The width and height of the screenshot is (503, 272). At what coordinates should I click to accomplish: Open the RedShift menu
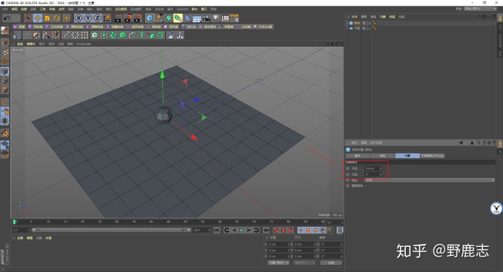click(182, 9)
